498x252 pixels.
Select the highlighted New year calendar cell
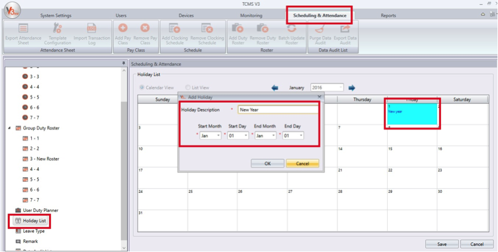[412, 114]
